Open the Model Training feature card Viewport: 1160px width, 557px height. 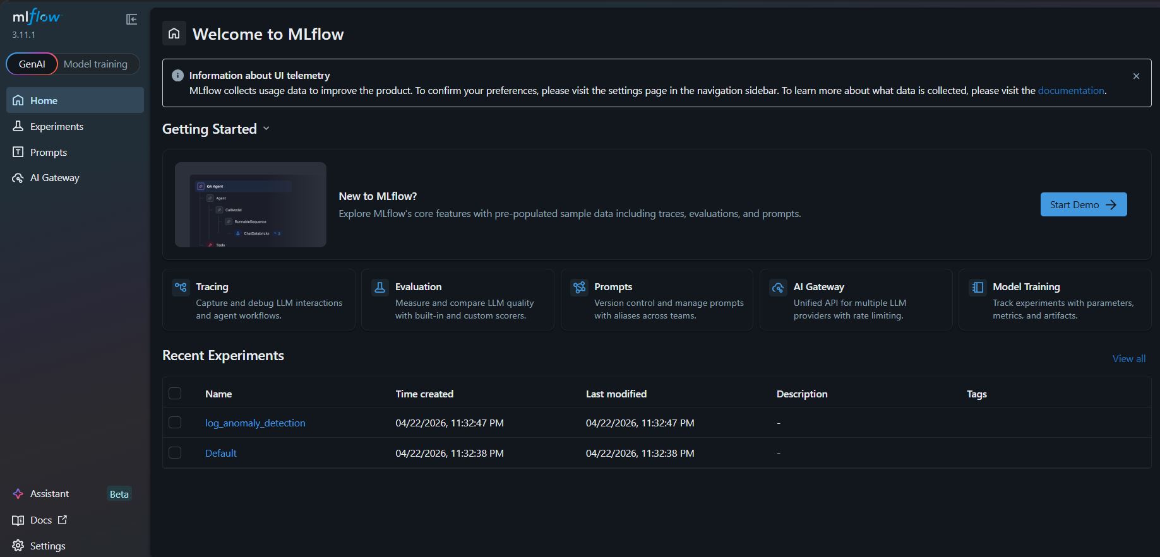(x=1055, y=300)
